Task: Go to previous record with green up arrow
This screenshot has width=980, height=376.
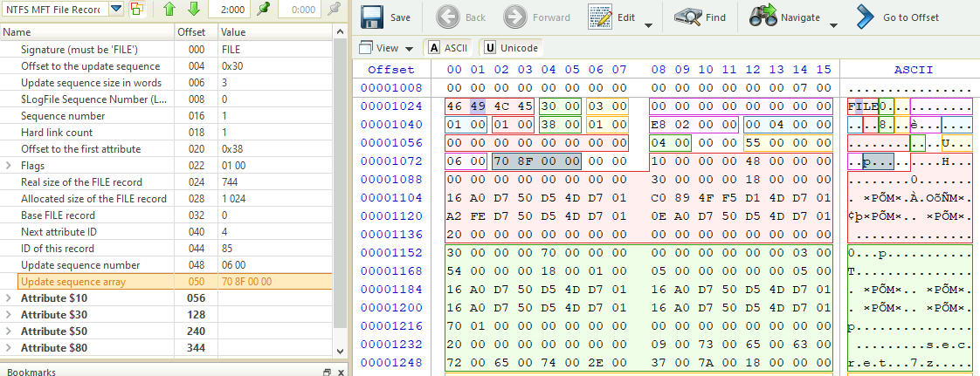Action: (169, 9)
